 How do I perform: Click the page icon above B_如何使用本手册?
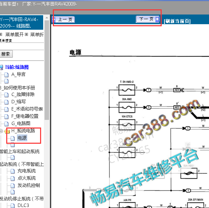point(7,81)
